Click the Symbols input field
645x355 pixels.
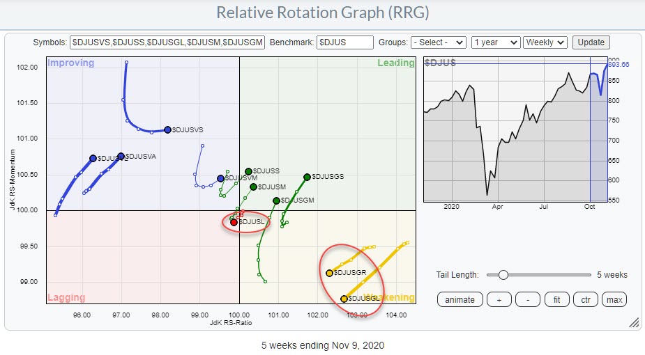[x=167, y=42]
